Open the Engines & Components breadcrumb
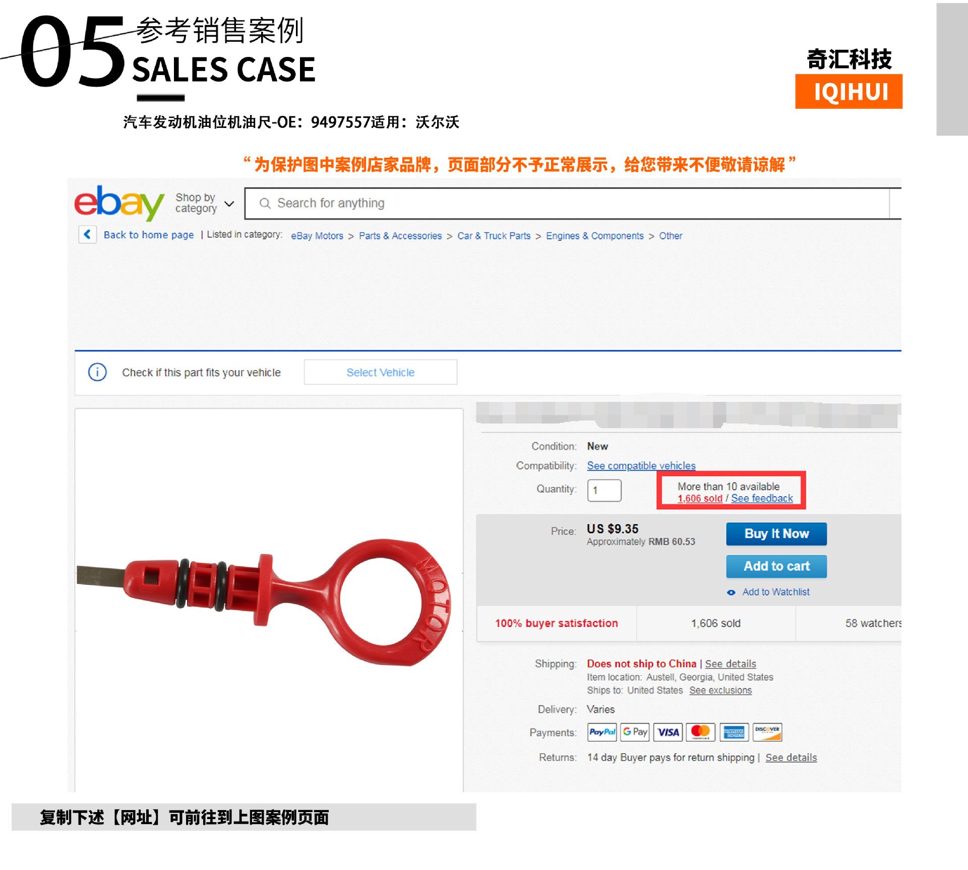Viewport: 968px width, 870px height. [595, 236]
